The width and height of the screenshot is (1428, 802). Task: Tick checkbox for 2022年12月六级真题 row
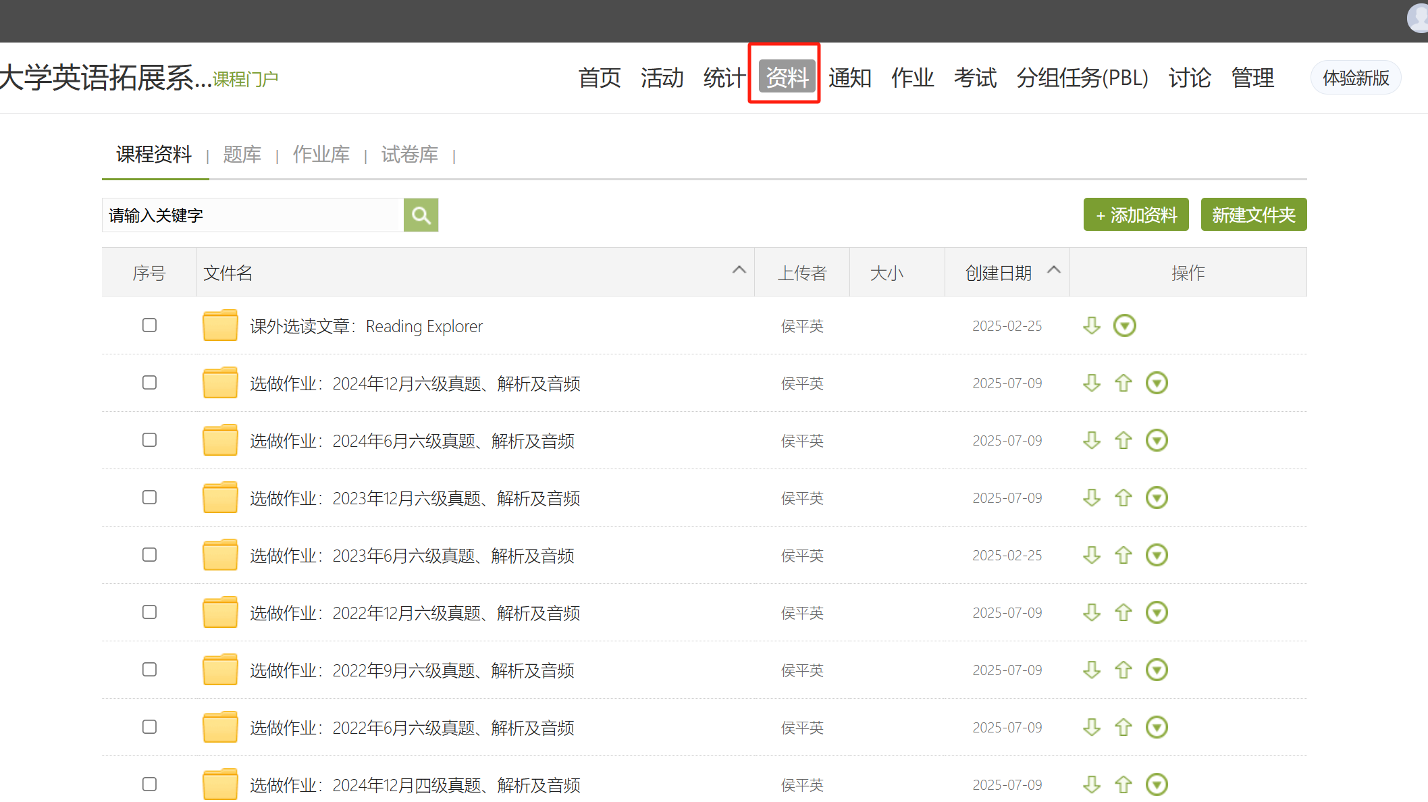[x=149, y=612]
